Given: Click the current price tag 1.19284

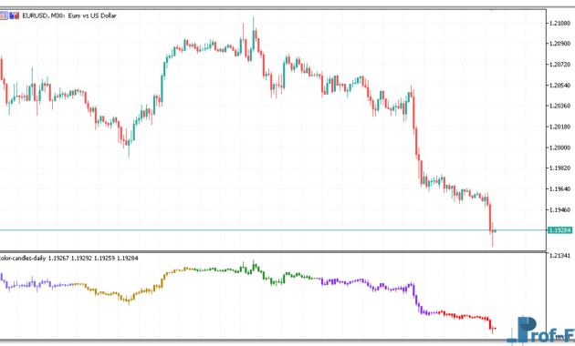Looking at the screenshot, I should pyautogui.click(x=559, y=230).
